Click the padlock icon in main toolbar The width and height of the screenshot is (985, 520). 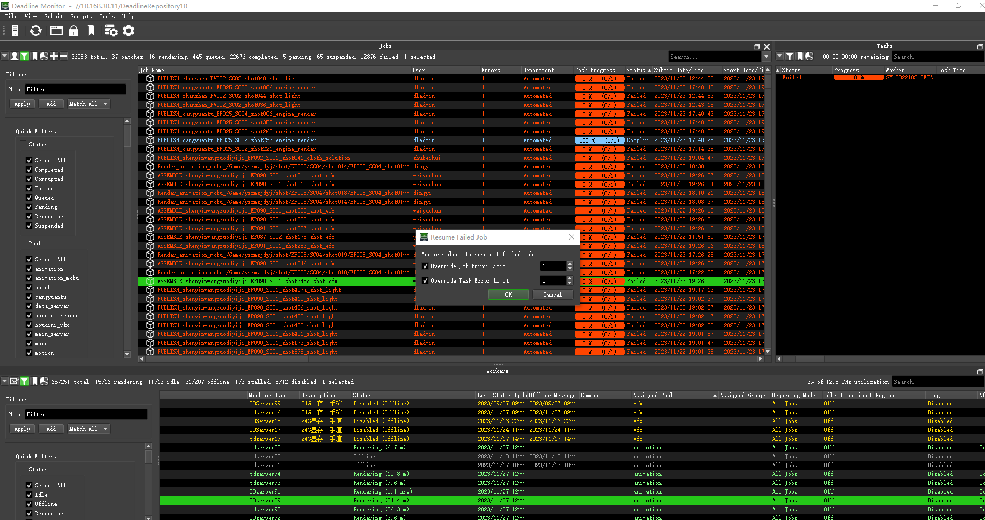tap(74, 31)
